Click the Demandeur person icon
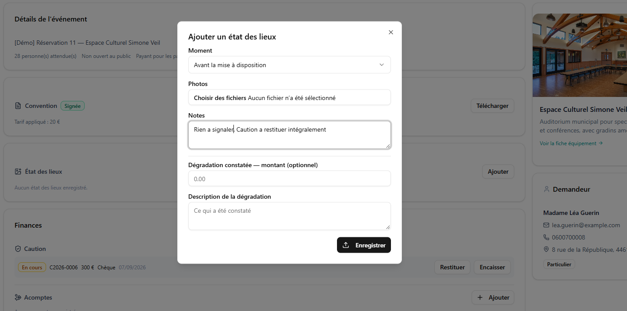The height and width of the screenshot is (311, 627). (547, 189)
